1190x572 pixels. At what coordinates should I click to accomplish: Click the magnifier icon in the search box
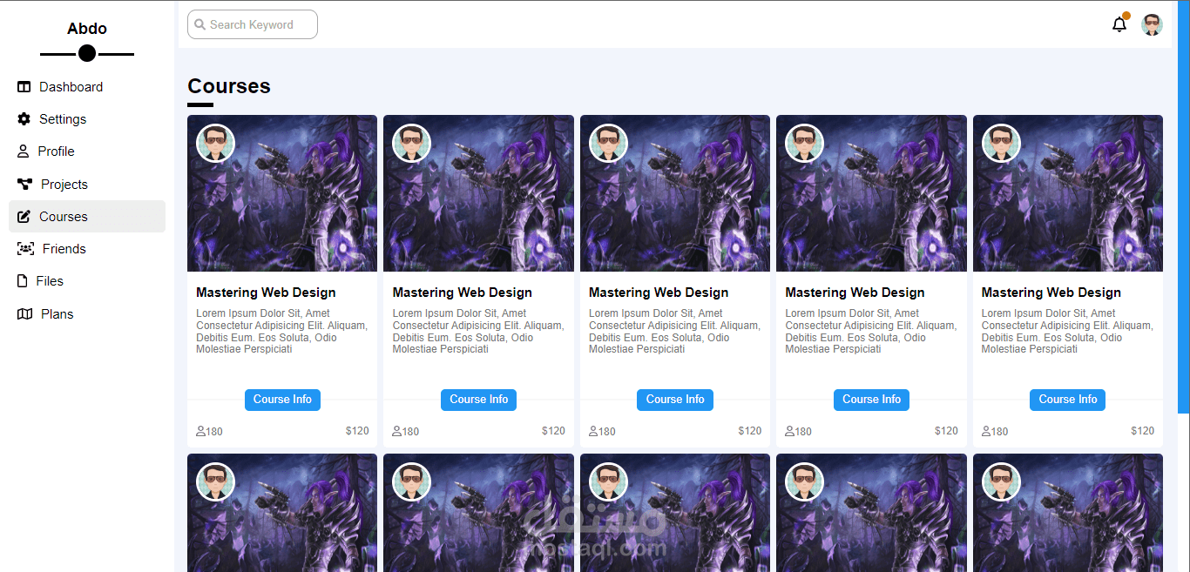point(200,24)
